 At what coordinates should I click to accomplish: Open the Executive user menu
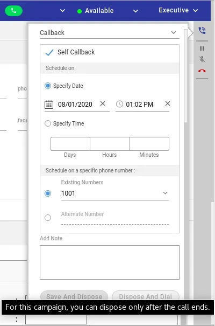click(178, 10)
